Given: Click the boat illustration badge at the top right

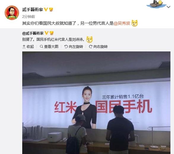Looking at the screenshot, I should pyautogui.click(x=156, y=4).
